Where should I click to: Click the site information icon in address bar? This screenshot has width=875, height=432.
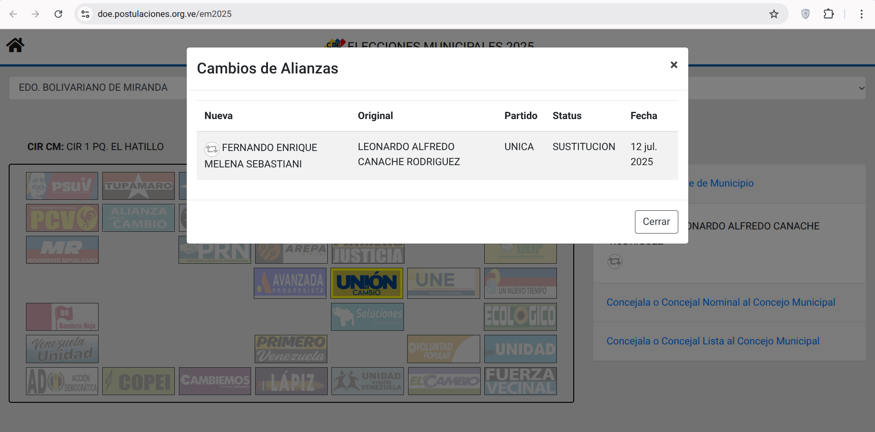(x=85, y=14)
